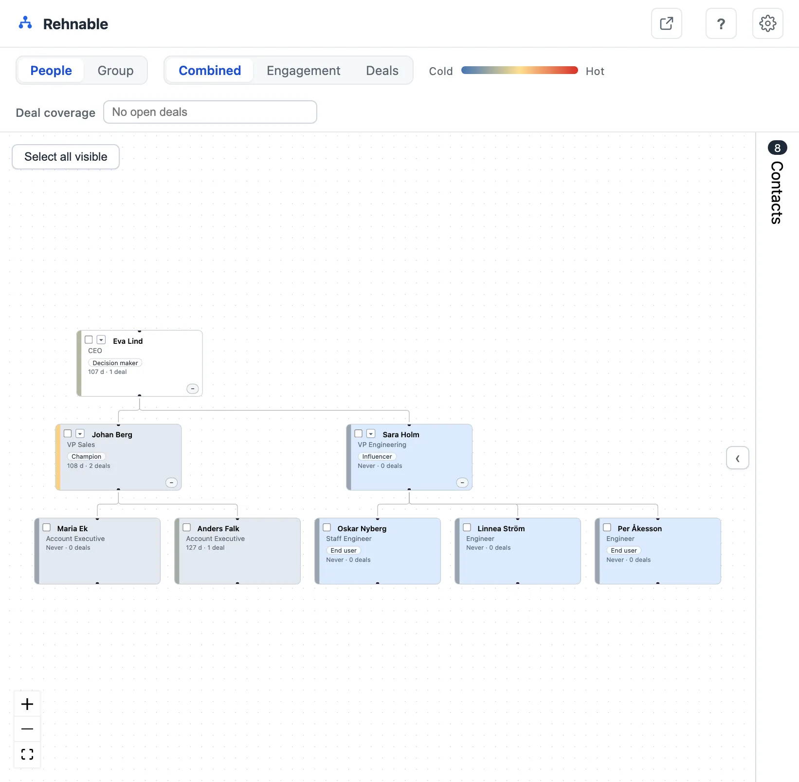The width and height of the screenshot is (799, 782).
Task: Click the Decision maker tag on Eva Lind
Action: (x=115, y=363)
